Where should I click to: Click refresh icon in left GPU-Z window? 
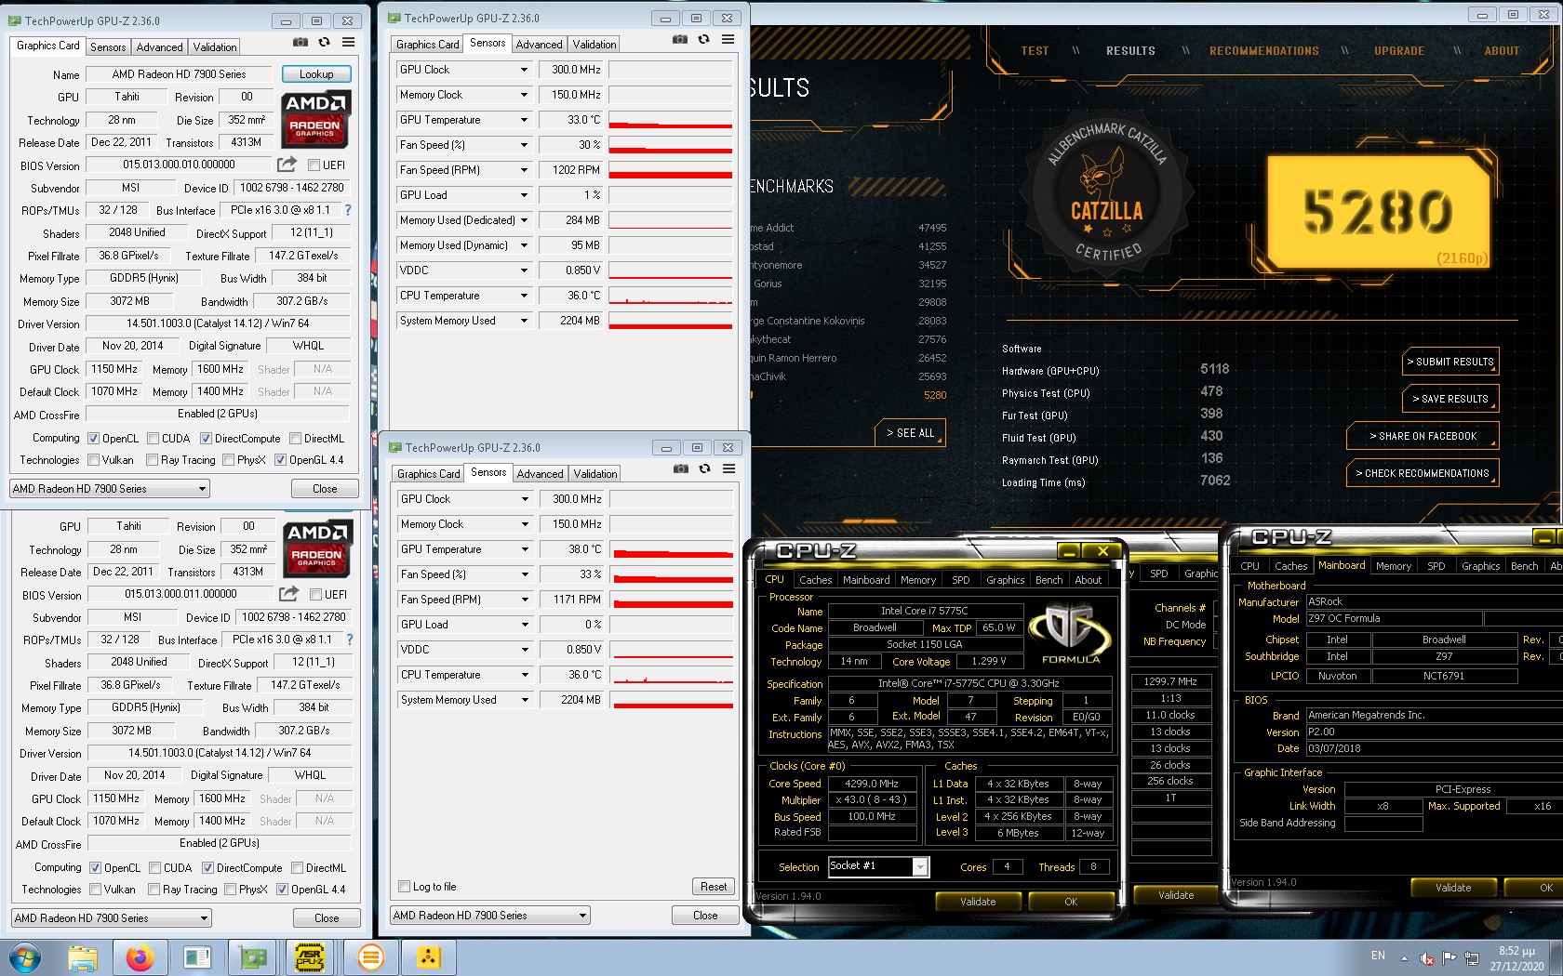pyautogui.click(x=324, y=42)
